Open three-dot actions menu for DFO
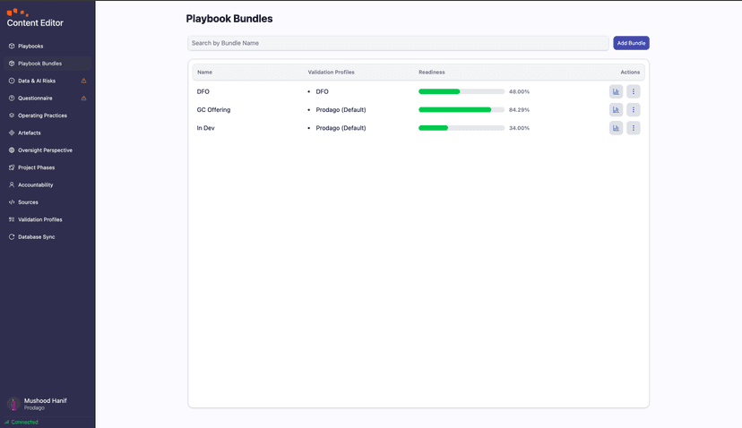The image size is (742, 428). (x=634, y=91)
